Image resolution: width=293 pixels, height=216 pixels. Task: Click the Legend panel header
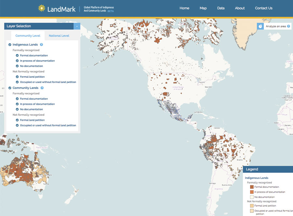(x=268, y=169)
